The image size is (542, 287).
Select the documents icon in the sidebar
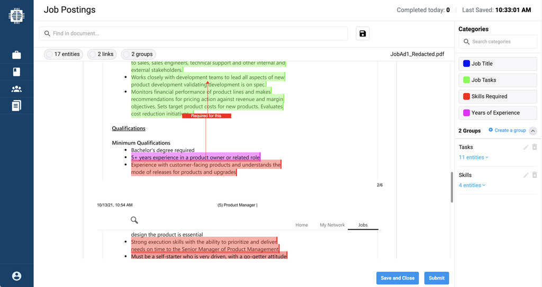(x=16, y=105)
